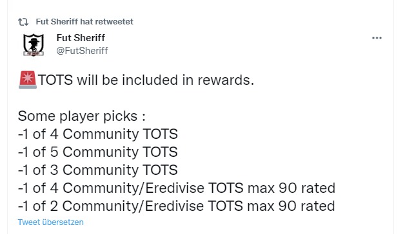The image size is (405, 234).
Task: Click the '-1 of 4 Community TOTS' line
Action: 97,134
